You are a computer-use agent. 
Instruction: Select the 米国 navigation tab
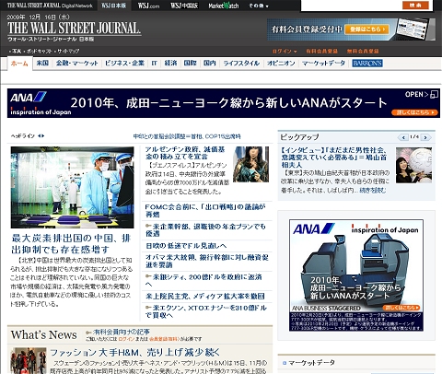click(x=42, y=64)
